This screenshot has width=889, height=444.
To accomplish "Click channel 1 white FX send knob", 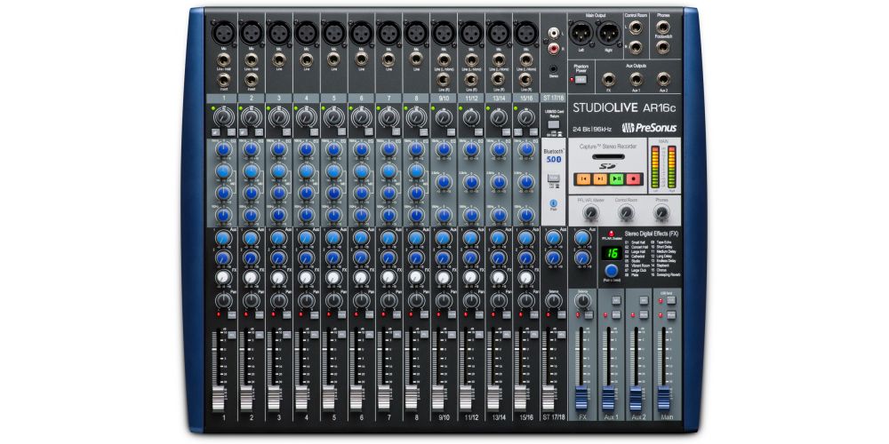I will coord(224,277).
